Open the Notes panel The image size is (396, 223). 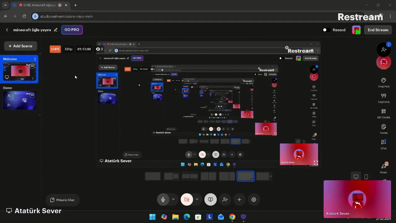(384, 129)
